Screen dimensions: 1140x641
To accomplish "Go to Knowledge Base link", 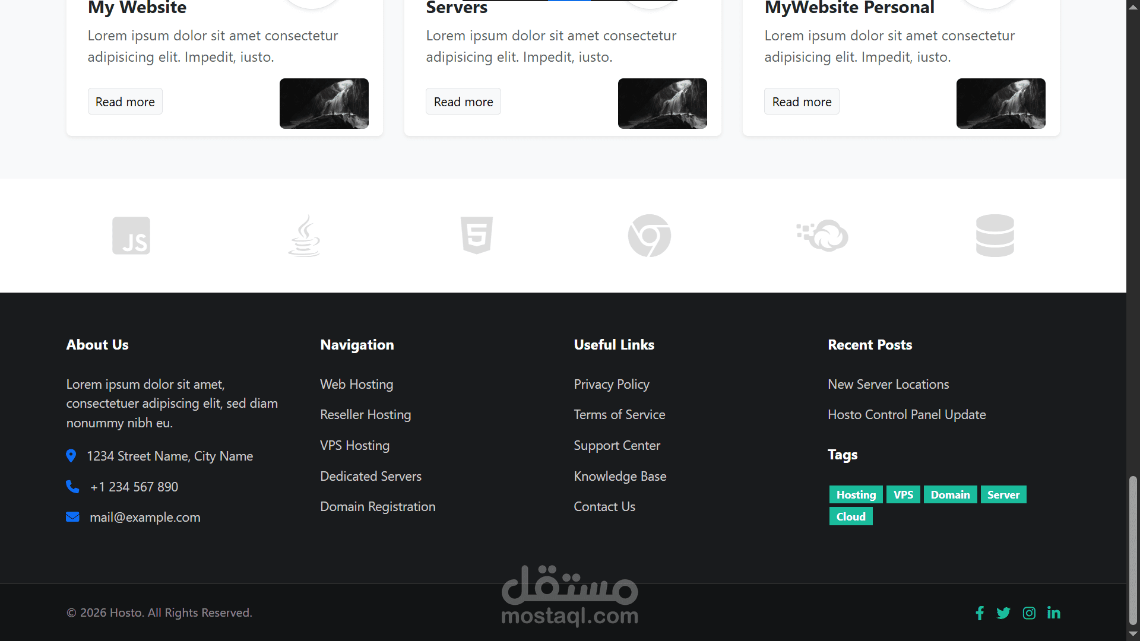I will click(620, 477).
